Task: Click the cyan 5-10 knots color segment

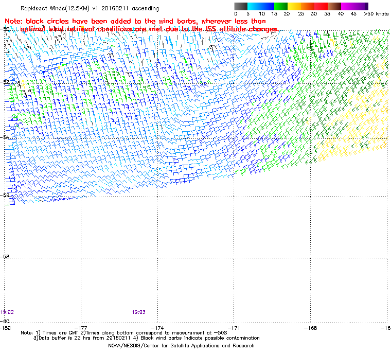Action: click(x=254, y=6)
